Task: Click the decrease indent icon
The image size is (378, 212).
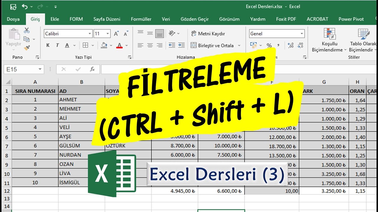Action: [x=172, y=45]
